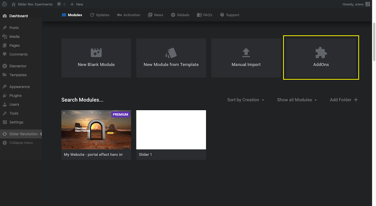376x206 pixels.
Task: Click the Slider 1 module title
Action: 145,154
